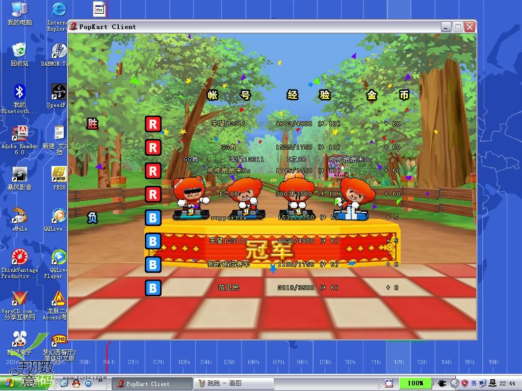Switch to PopKart Client taskbar button
The width and height of the screenshot is (522, 391).
click(x=151, y=384)
